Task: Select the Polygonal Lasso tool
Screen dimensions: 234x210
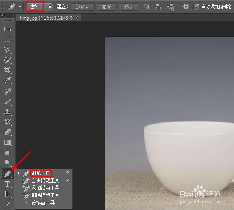Action: pyautogui.click(x=7, y=50)
